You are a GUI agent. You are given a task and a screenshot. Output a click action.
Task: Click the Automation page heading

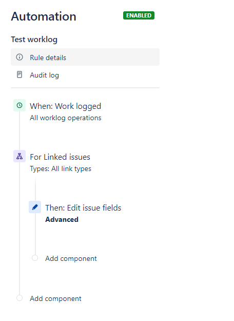[44, 16]
